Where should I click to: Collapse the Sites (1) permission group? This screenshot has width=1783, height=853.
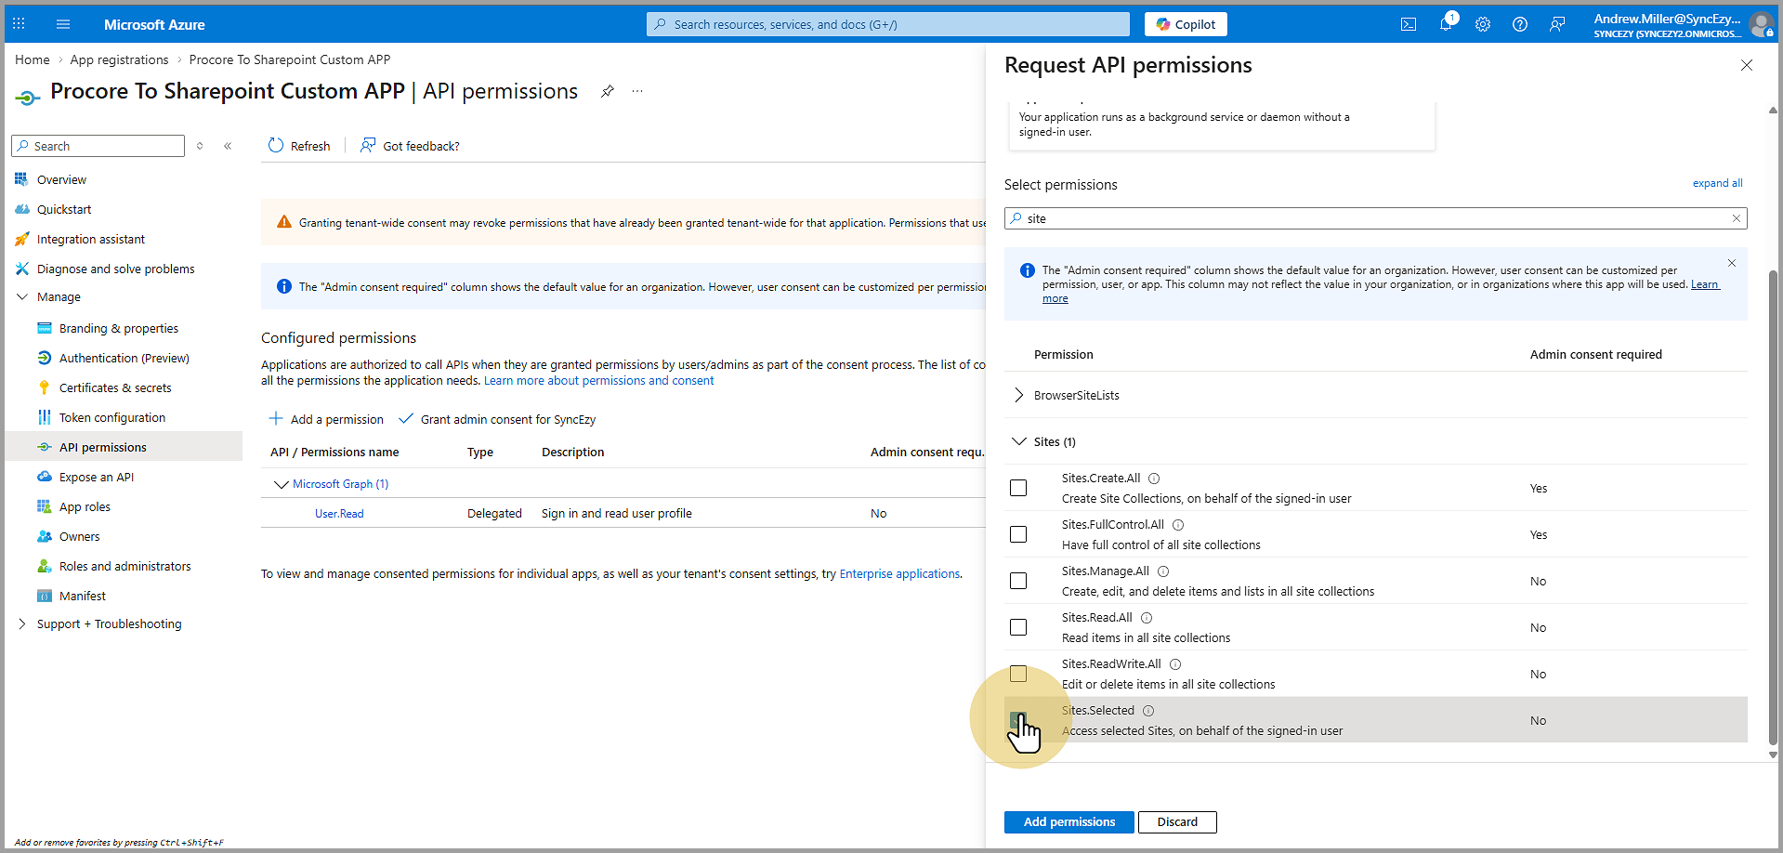(x=1019, y=441)
